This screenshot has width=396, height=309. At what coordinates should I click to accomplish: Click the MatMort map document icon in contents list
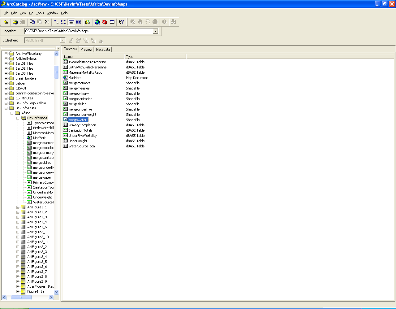[x=65, y=78]
